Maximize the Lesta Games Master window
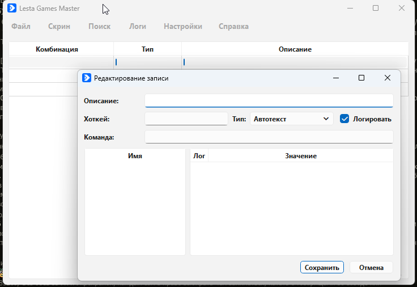The image size is (417, 287). pos(376,9)
